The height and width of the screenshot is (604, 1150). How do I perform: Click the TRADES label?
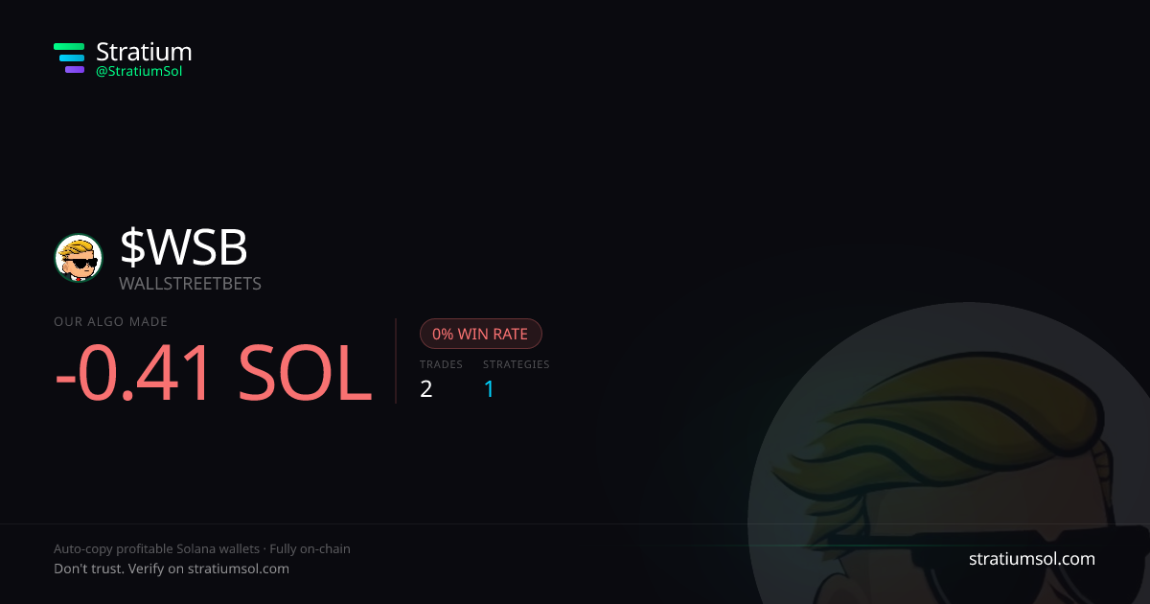(441, 364)
